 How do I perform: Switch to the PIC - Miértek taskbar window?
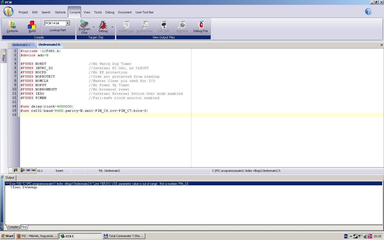click(37, 236)
